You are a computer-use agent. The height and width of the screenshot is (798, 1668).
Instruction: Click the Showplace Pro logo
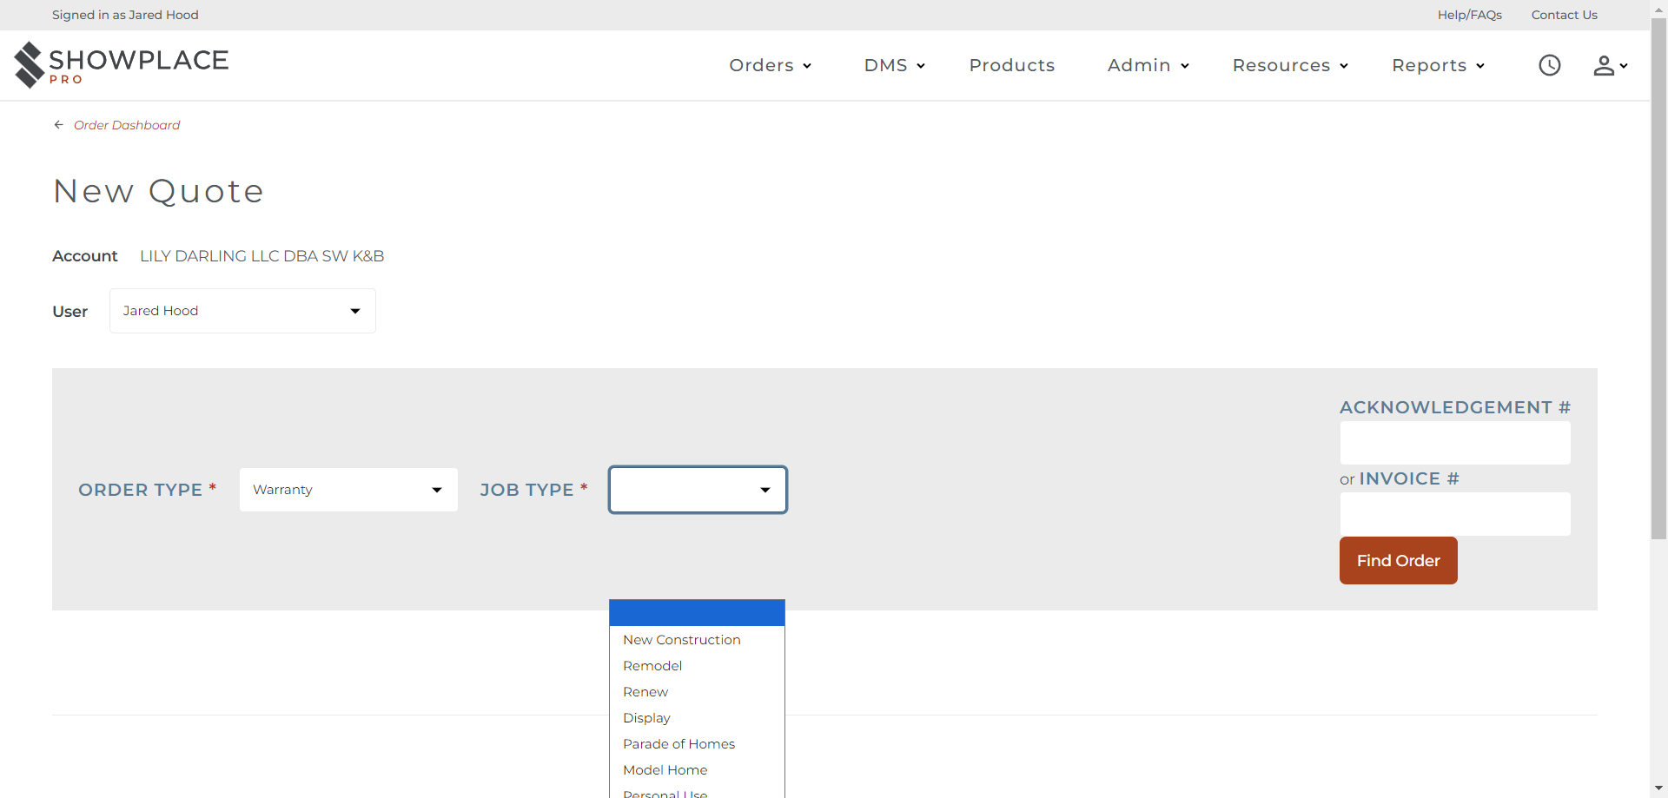[122, 65]
